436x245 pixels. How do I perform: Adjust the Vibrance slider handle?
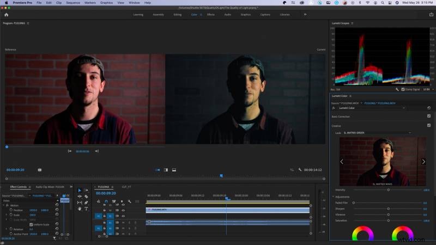[x=389, y=215]
